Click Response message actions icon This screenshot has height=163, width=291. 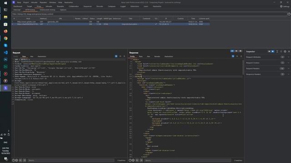click(233, 56)
